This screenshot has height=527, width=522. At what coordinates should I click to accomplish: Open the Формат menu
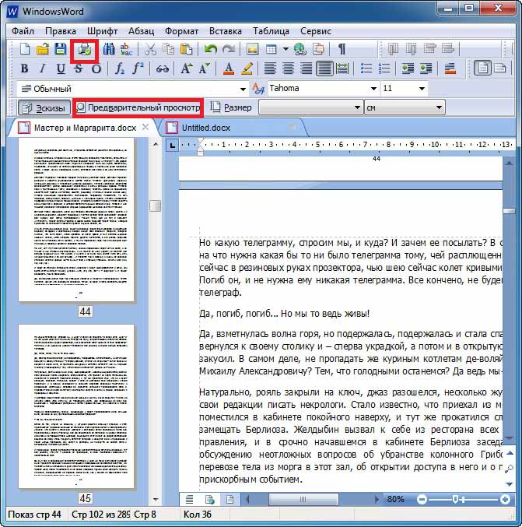tap(181, 31)
